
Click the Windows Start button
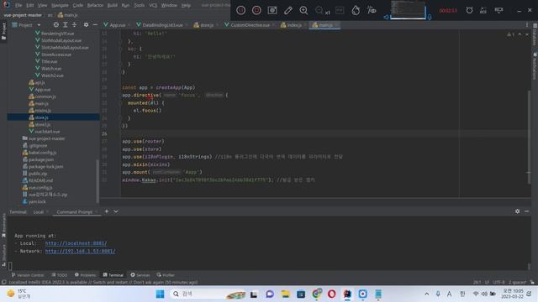click(160, 294)
